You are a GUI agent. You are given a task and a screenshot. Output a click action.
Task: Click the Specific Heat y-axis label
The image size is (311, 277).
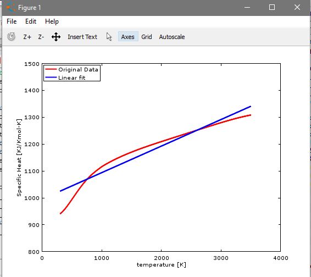pos(19,158)
